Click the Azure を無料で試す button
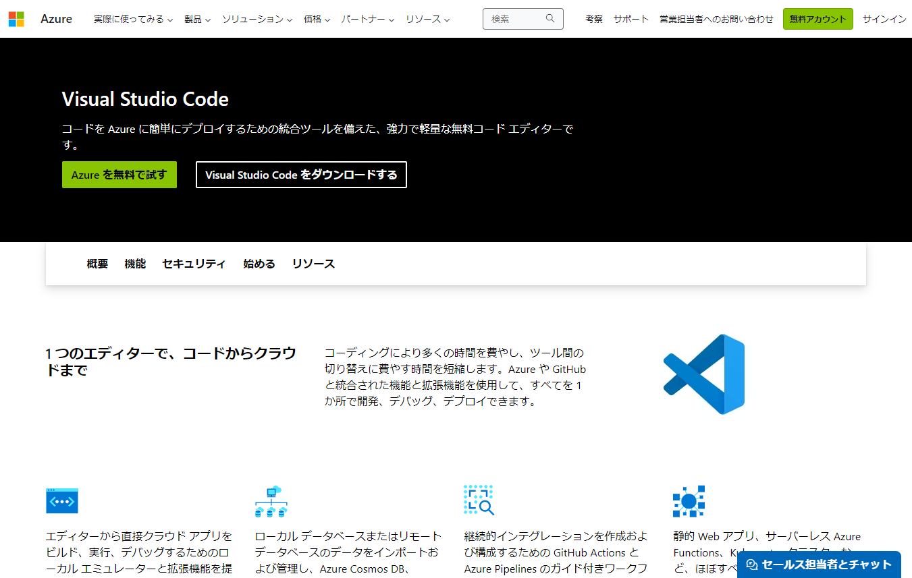Screen dimensions: 912x578 [x=119, y=175]
